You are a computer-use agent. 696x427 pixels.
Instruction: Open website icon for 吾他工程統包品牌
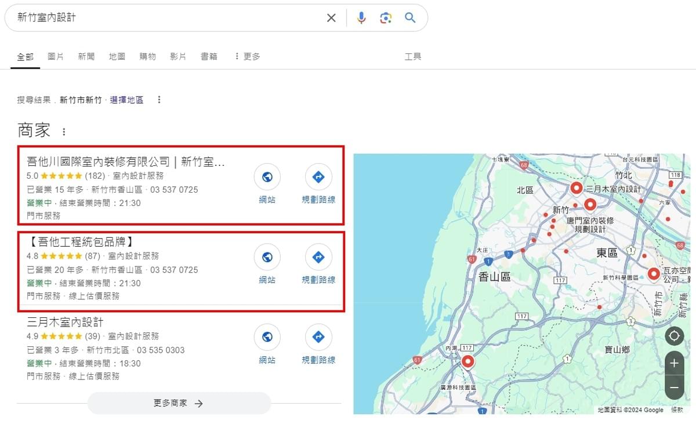(267, 257)
